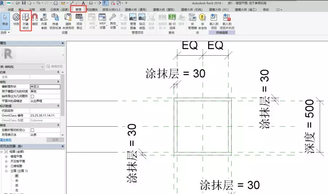Screen dimensions: 328x194
Task: Click the Aligned Dimension quick-access icon
Action: [x=72, y=3]
